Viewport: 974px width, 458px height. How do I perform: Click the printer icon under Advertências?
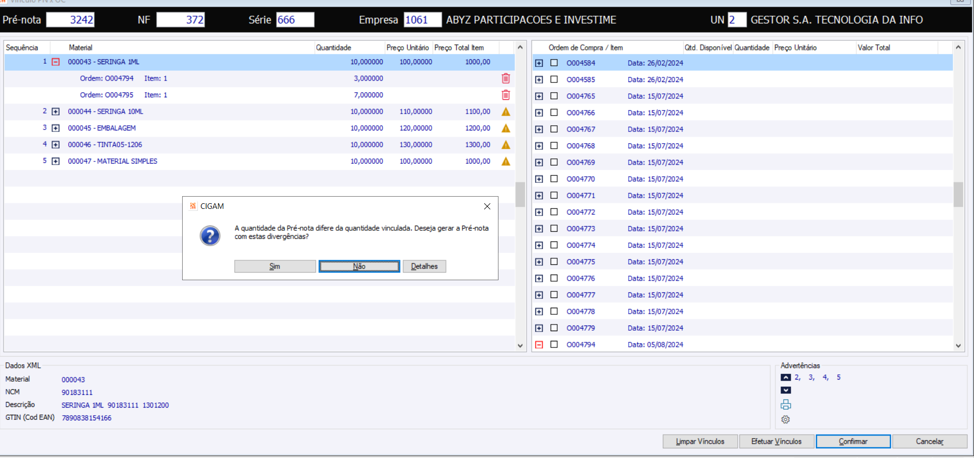coord(786,405)
